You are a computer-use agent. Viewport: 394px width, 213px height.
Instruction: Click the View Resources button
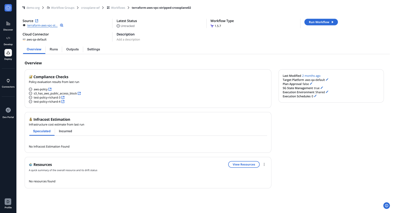(244, 165)
